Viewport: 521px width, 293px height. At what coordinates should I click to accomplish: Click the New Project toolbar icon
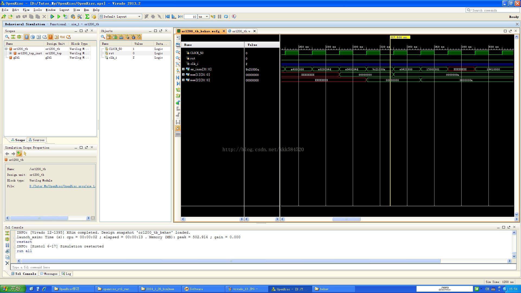tap(4, 17)
